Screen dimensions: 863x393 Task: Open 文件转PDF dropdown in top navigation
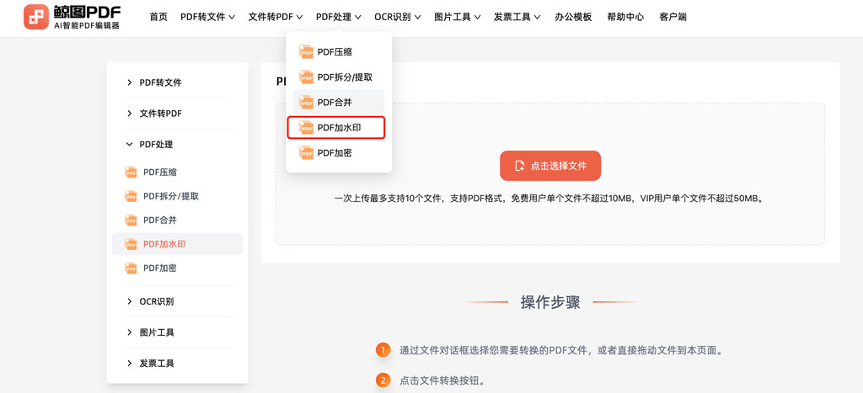pos(276,17)
